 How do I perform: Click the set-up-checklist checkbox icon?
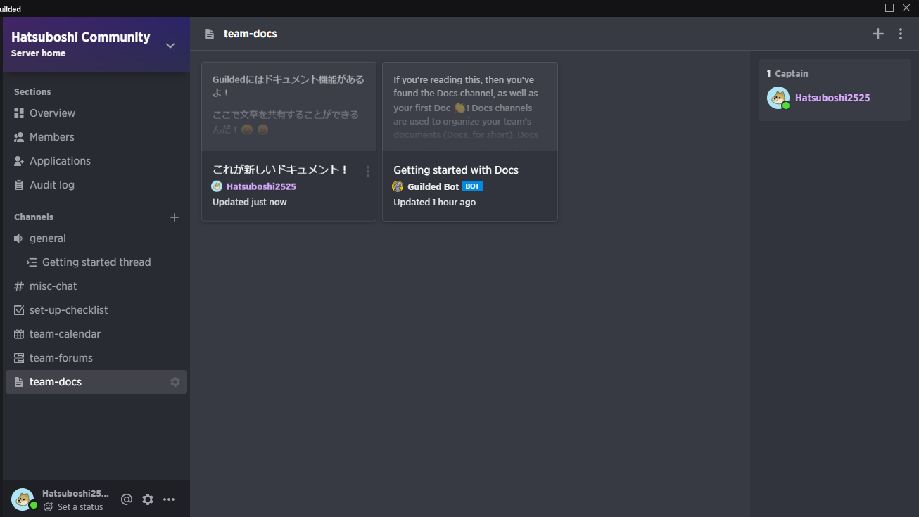point(19,310)
